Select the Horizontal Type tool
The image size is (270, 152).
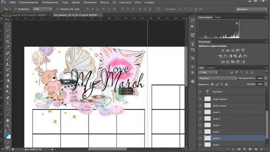pos(8,103)
